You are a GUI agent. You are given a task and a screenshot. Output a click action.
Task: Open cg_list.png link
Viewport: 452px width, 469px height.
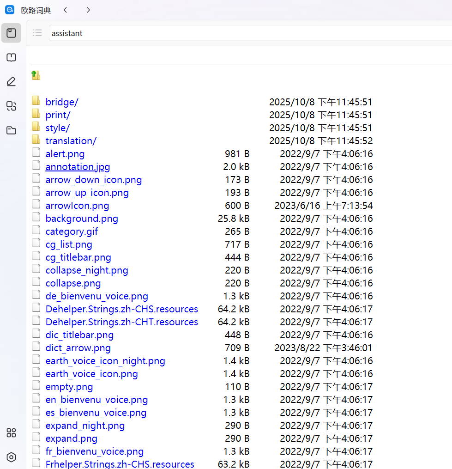click(69, 244)
